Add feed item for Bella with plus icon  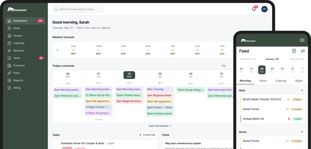point(302,90)
